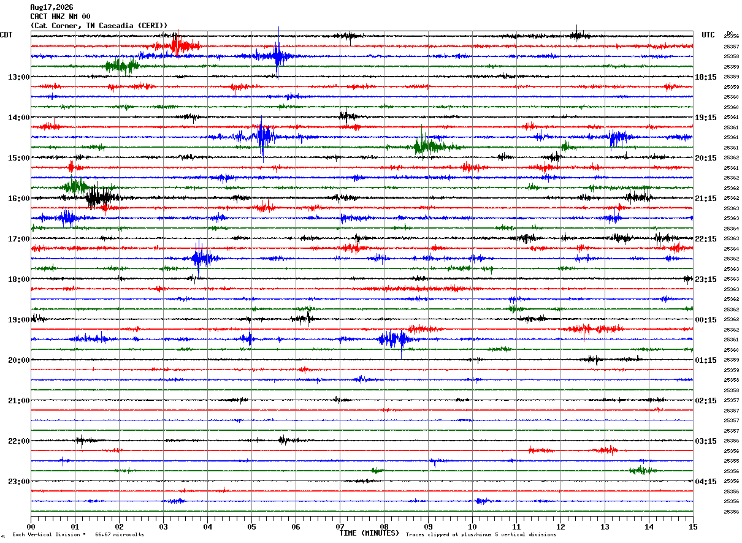This screenshot has width=742, height=543.
Task: Click the 19:15 UTC time label
Action: pyautogui.click(x=706, y=118)
